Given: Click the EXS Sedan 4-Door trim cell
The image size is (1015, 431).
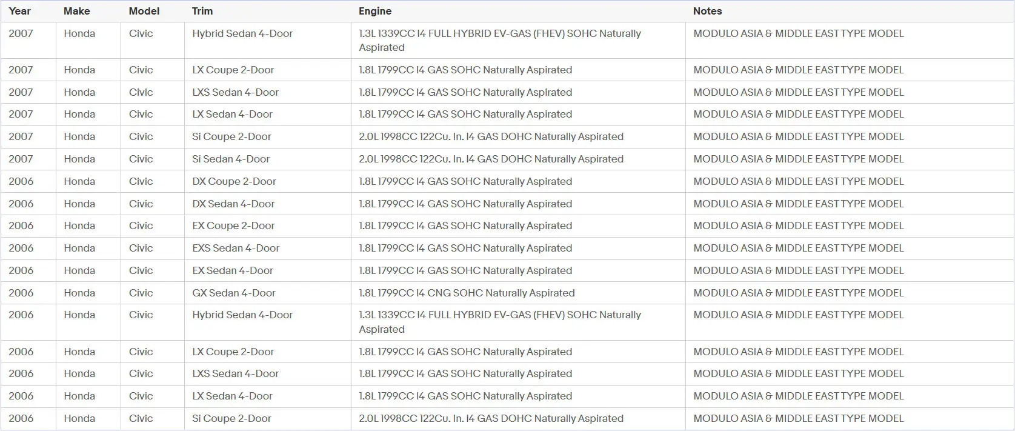Looking at the screenshot, I should click(x=236, y=248).
